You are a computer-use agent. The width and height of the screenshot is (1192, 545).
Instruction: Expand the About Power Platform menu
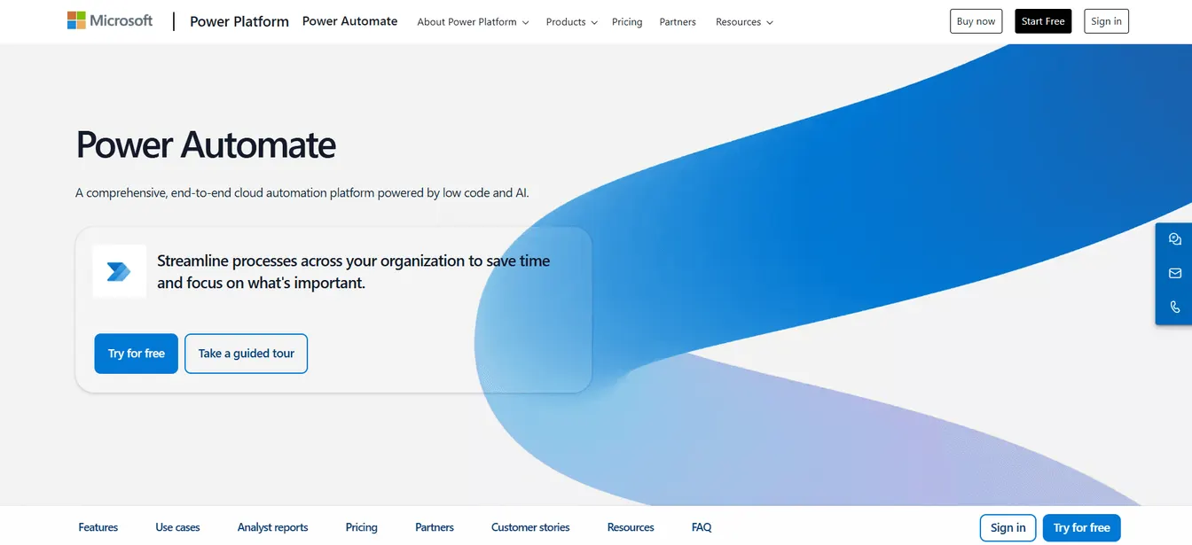tap(473, 22)
